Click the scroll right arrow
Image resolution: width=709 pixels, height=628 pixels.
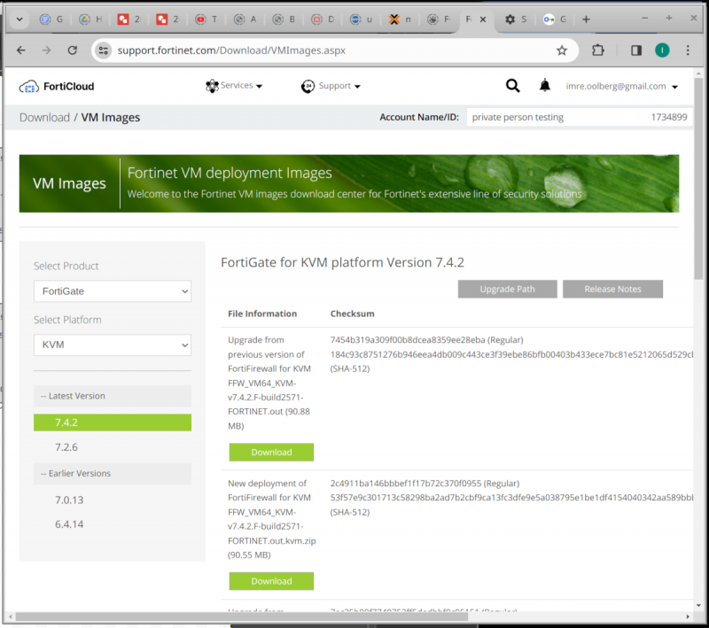[x=688, y=616]
